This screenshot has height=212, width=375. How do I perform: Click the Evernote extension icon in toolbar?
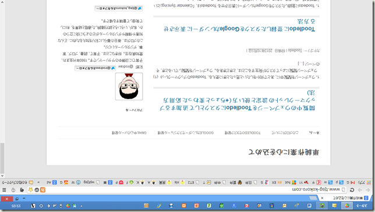[x=22, y=190]
